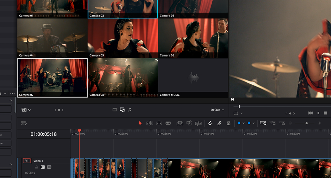Disable the Video 1 track filmstrip toggle
This screenshot has height=178, width=331.
49,167
